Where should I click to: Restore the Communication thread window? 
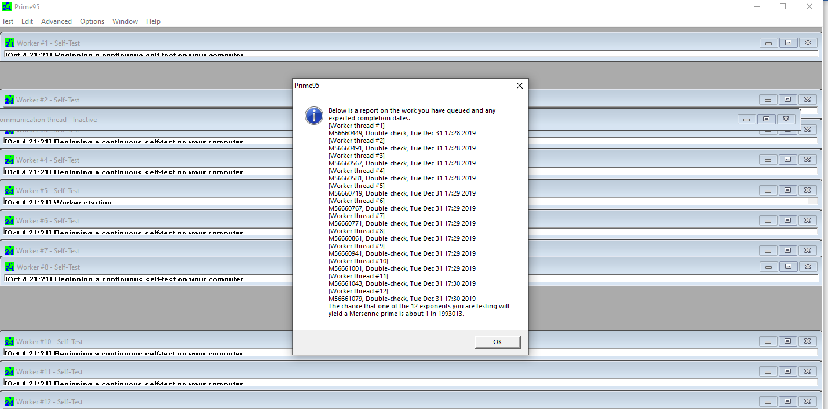766,119
